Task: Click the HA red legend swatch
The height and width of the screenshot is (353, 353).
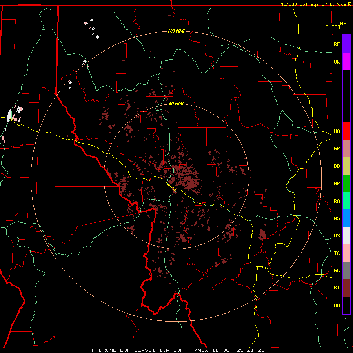Action: coord(346,131)
